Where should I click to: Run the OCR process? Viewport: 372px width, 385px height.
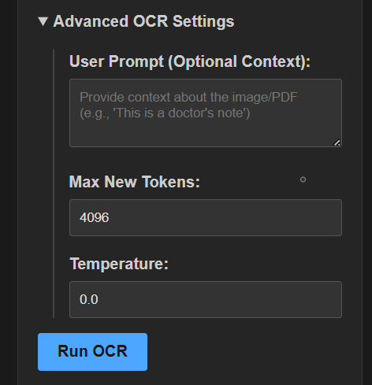(x=92, y=352)
